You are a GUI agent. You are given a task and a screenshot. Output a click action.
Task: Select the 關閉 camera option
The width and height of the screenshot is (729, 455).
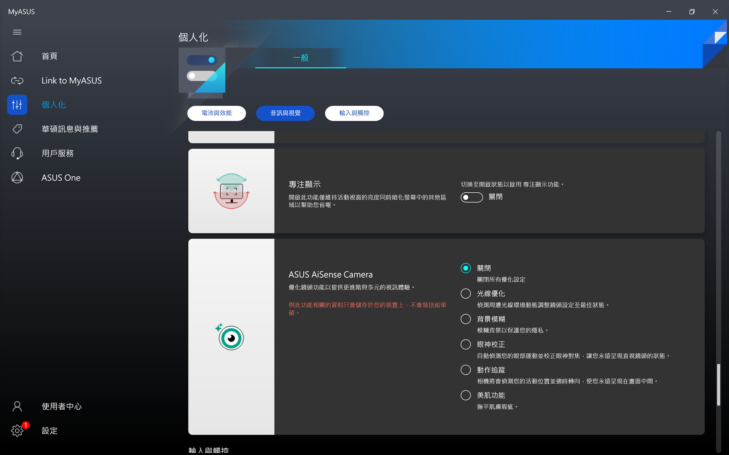pos(466,268)
